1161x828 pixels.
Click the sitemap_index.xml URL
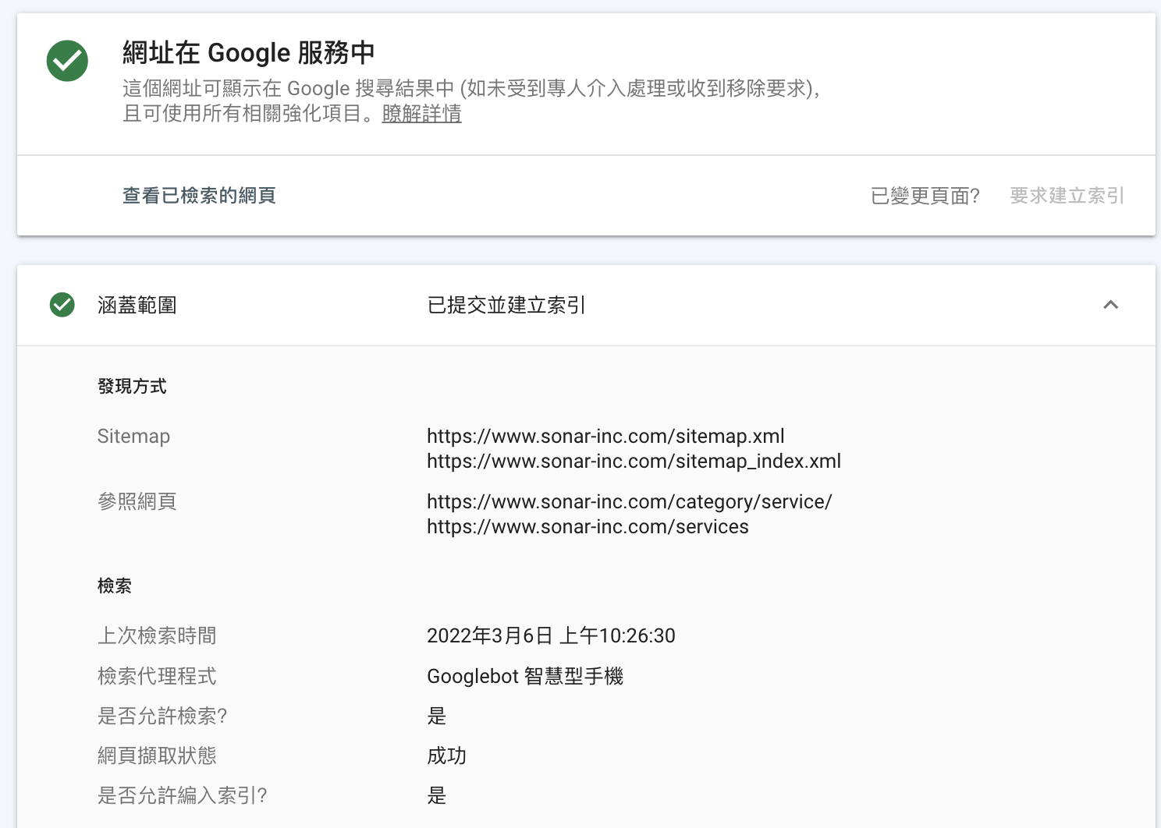[634, 461]
